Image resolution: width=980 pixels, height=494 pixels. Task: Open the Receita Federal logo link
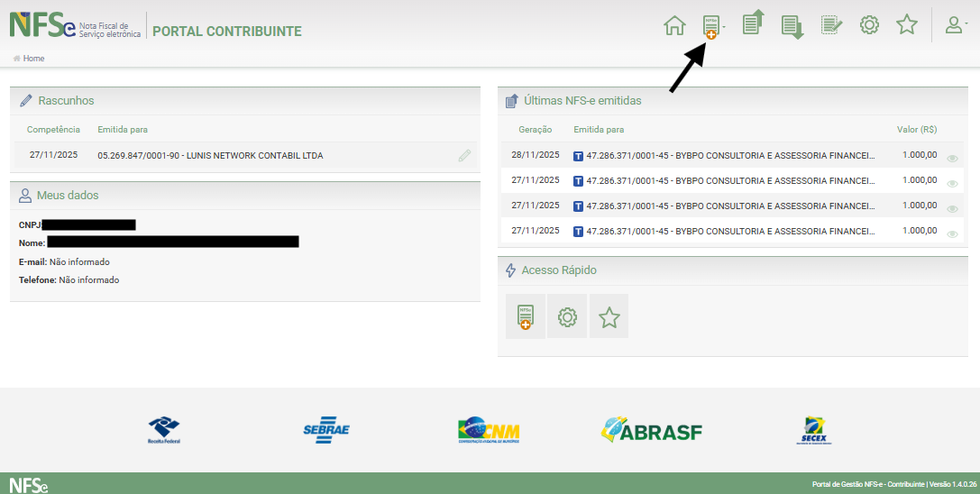[x=164, y=431]
